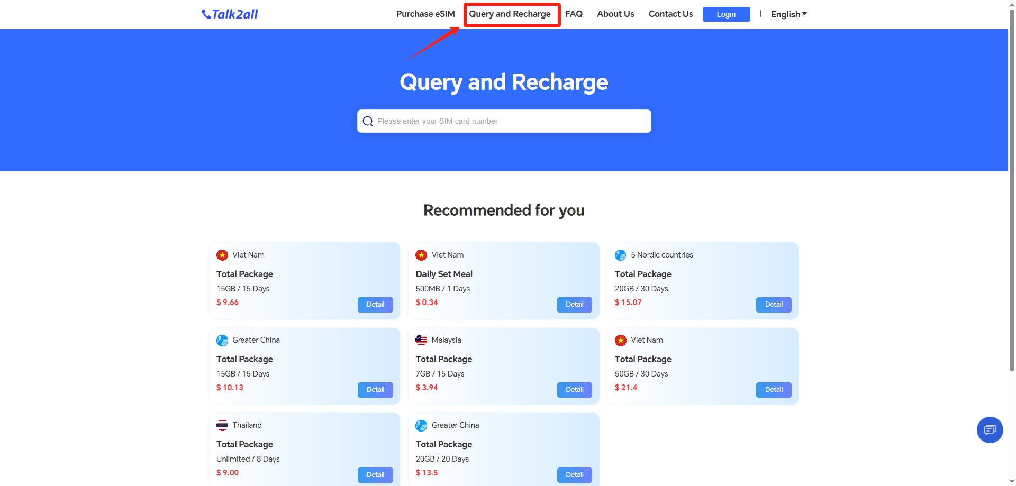Click the Thailand flag icon

[x=222, y=425]
